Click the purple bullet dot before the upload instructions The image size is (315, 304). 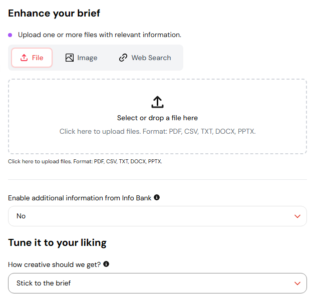pos(10,35)
